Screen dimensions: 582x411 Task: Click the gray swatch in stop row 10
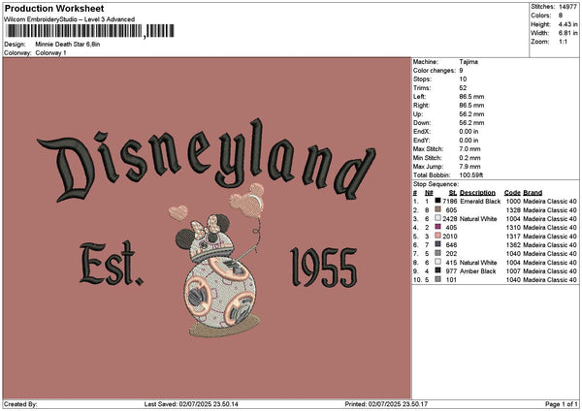[x=438, y=279]
